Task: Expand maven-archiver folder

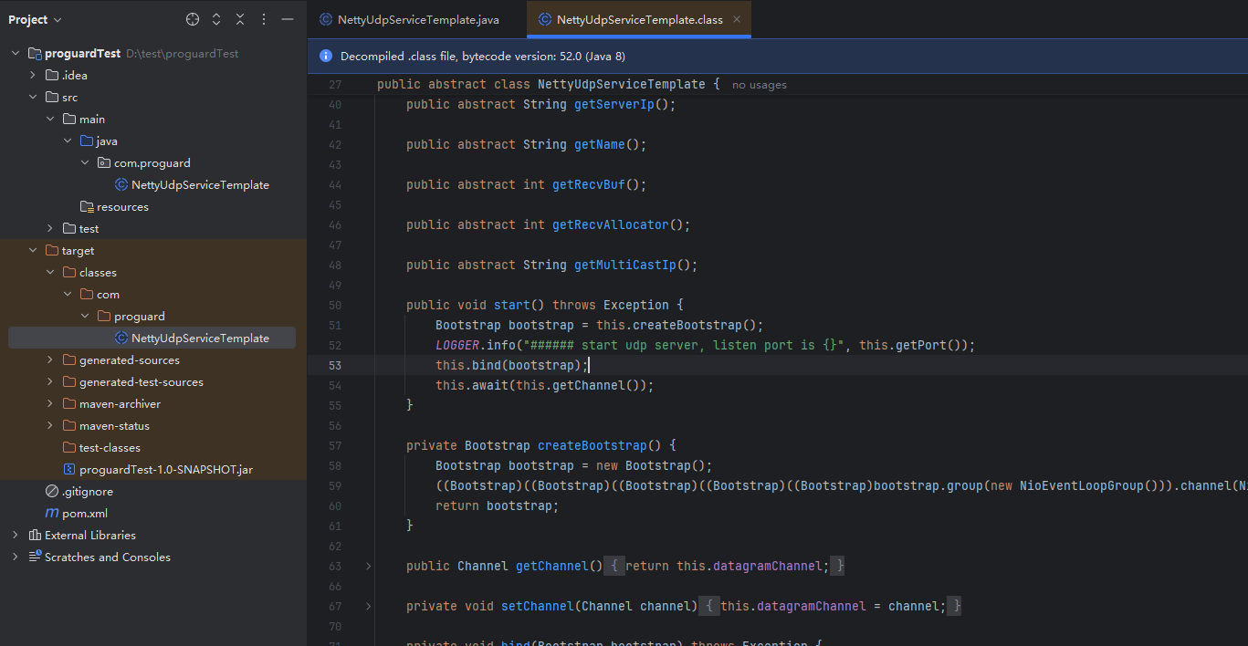Action: (50, 404)
